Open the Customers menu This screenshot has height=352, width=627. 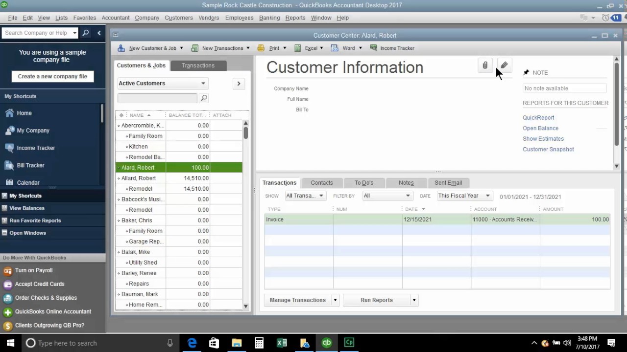pos(179,18)
